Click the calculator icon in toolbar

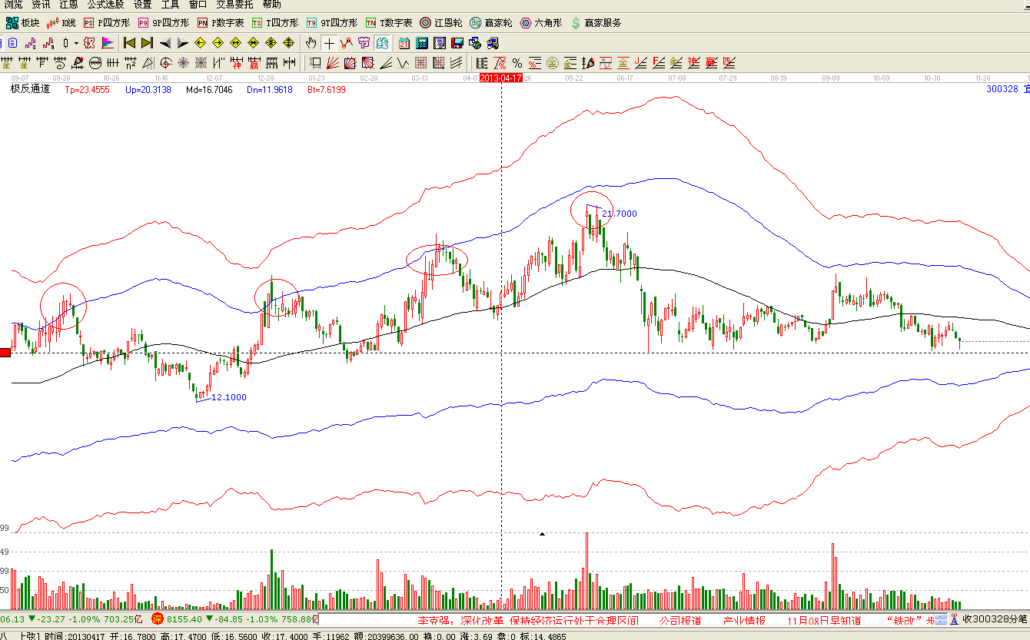point(423,43)
